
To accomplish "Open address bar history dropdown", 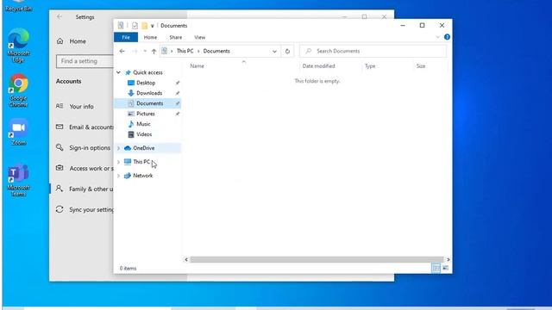I will (274, 52).
